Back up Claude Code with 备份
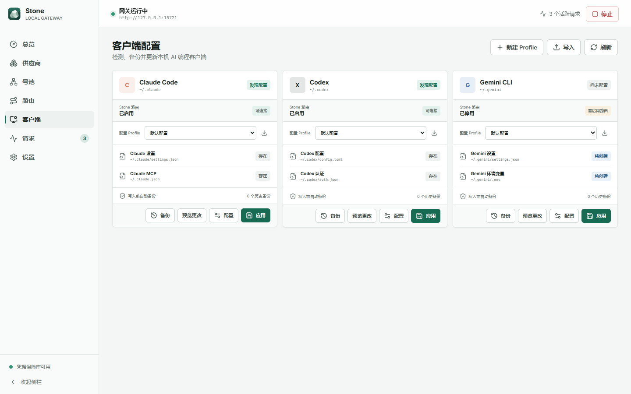Viewport: 631px width, 394px height. [x=160, y=215]
